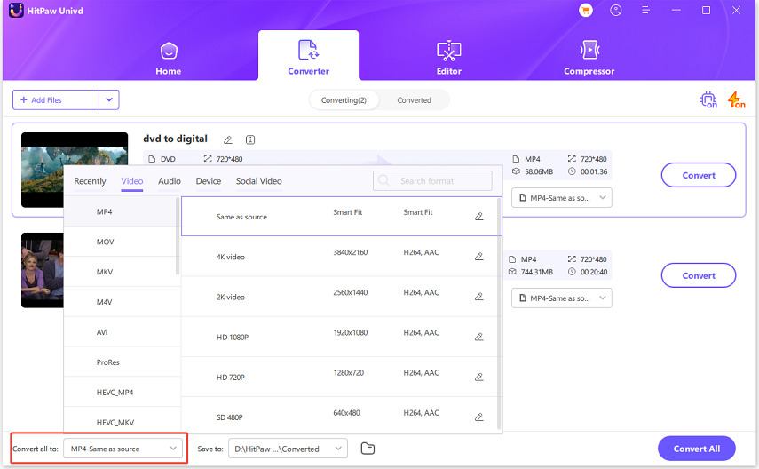Choose ProRes in the format list
The image size is (759, 469).
[121, 362]
